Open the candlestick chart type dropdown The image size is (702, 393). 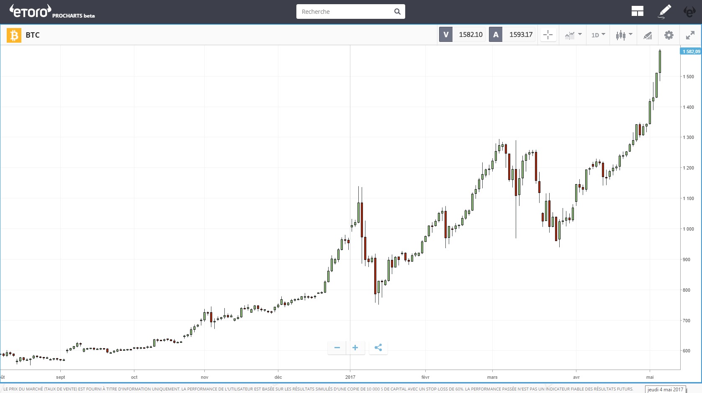pyautogui.click(x=624, y=35)
